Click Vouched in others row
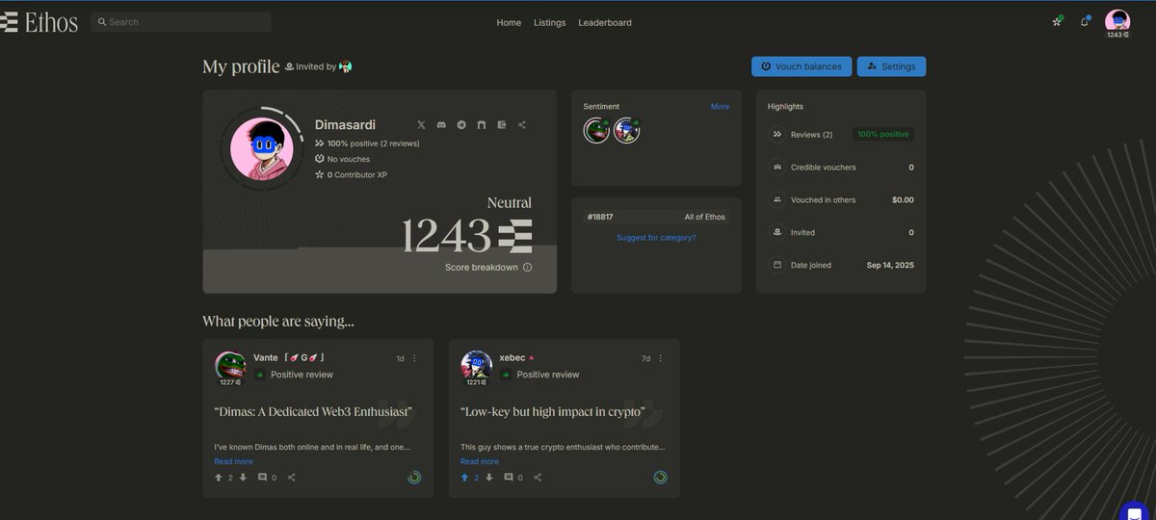 pos(843,199)
